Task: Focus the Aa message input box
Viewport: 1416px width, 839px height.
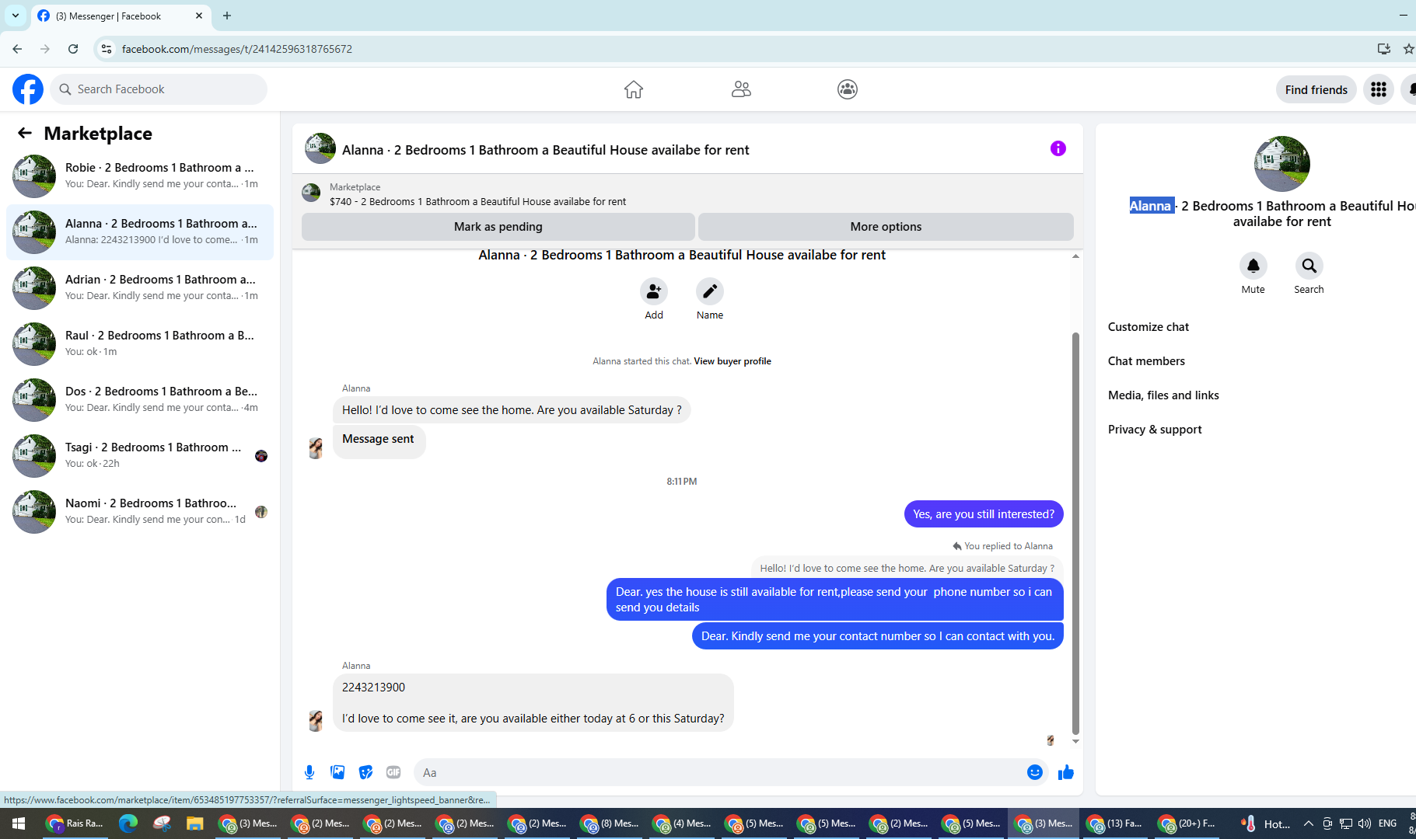Action: click(x=718, y=772)
